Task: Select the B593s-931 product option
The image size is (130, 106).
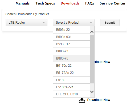Action: (x=71, y=37)
